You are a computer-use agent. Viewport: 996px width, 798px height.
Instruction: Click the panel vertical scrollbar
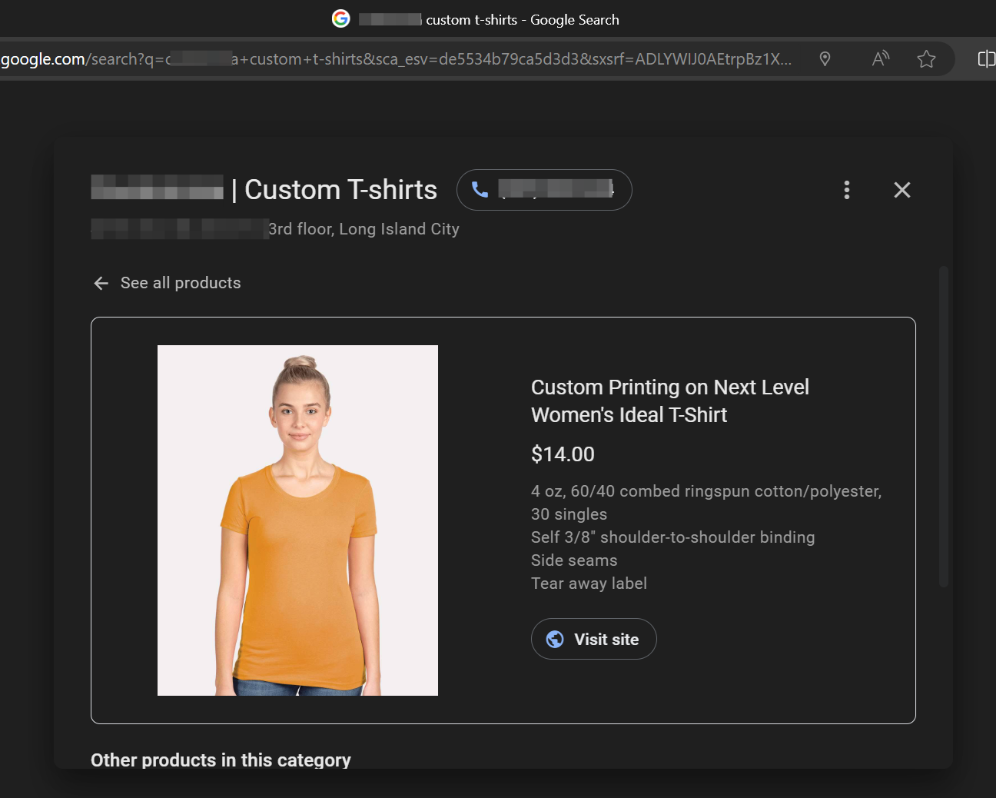pyautogui.click(x=944, y=427)
